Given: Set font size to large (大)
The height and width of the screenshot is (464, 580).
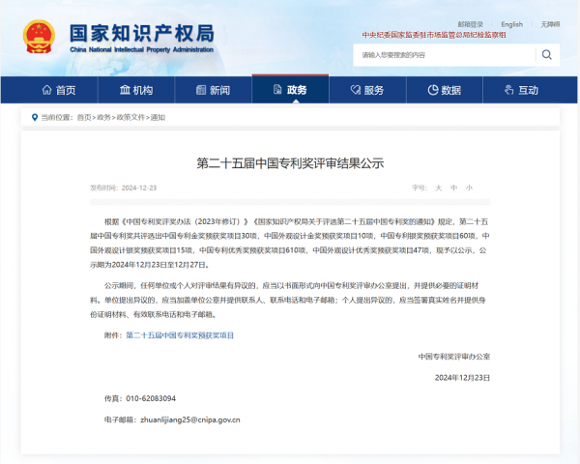Looking at the screenshot, I should (438, 188).
